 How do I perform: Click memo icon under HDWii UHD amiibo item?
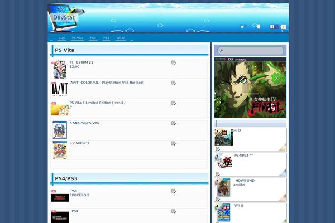(x=218, y=198)
